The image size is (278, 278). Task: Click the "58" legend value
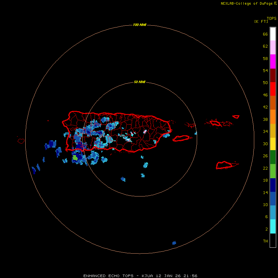265,58
